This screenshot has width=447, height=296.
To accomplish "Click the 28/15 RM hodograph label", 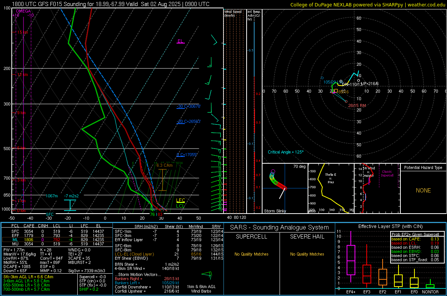I will [x=357, y=105].
